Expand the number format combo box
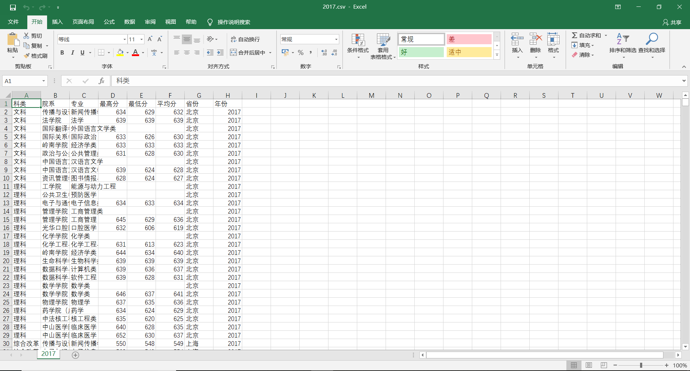The image size is (690, 371). pos(336,39)
